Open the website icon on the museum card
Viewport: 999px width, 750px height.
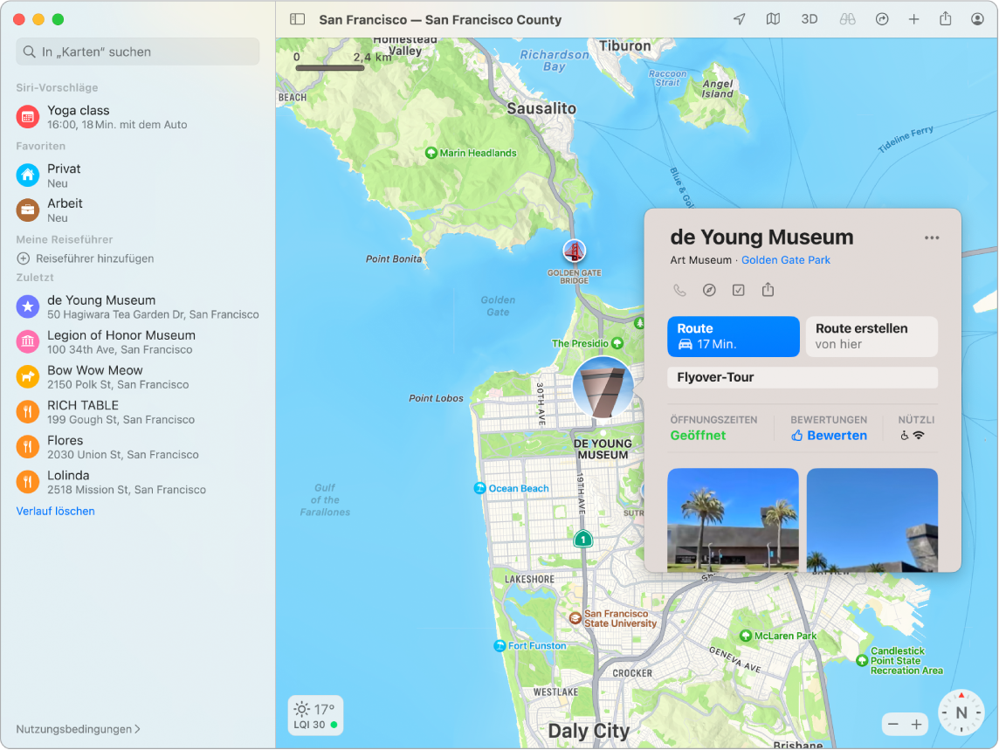click(709, 289)
